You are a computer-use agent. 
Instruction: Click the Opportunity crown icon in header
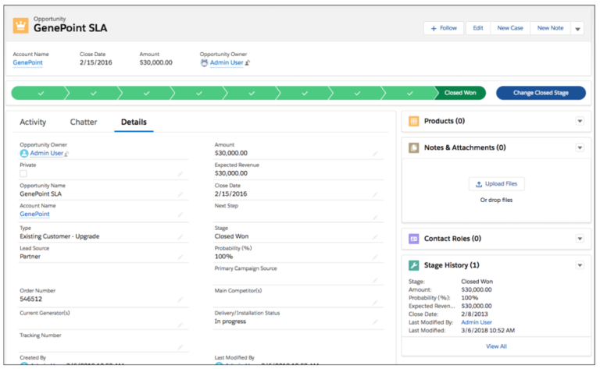[x=20, y=26]
